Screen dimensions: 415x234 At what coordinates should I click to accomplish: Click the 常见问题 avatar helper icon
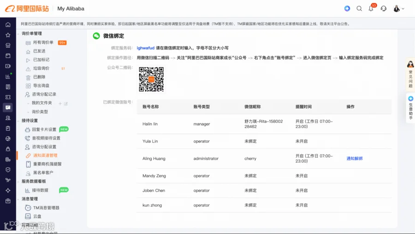410,64
